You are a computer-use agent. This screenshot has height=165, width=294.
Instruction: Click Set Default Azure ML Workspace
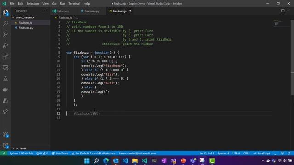(94, 153)
